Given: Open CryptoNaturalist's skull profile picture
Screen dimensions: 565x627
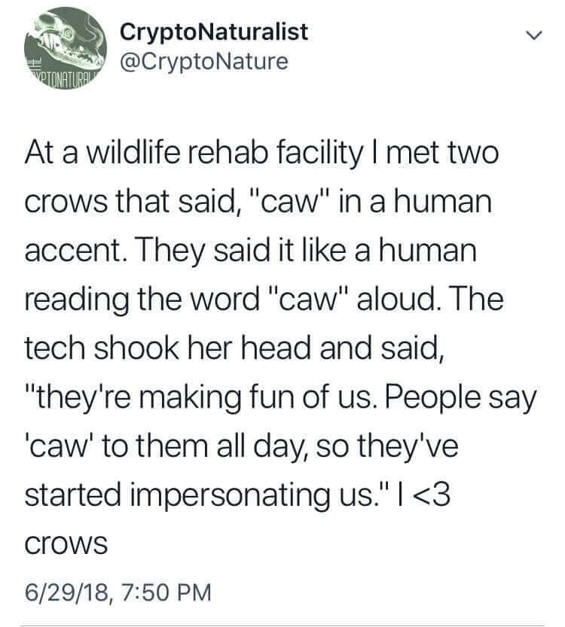Looking at the screenshot, I should click(x=66, y=48).
